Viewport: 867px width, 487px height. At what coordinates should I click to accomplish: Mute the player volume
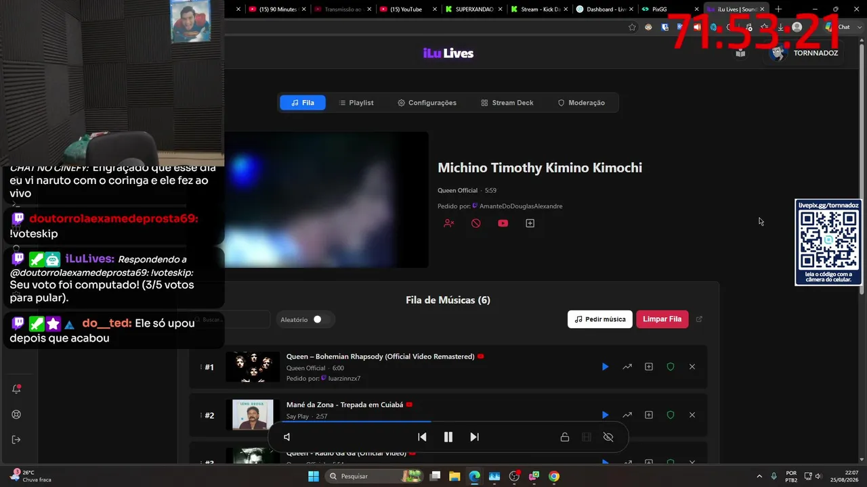287,437
